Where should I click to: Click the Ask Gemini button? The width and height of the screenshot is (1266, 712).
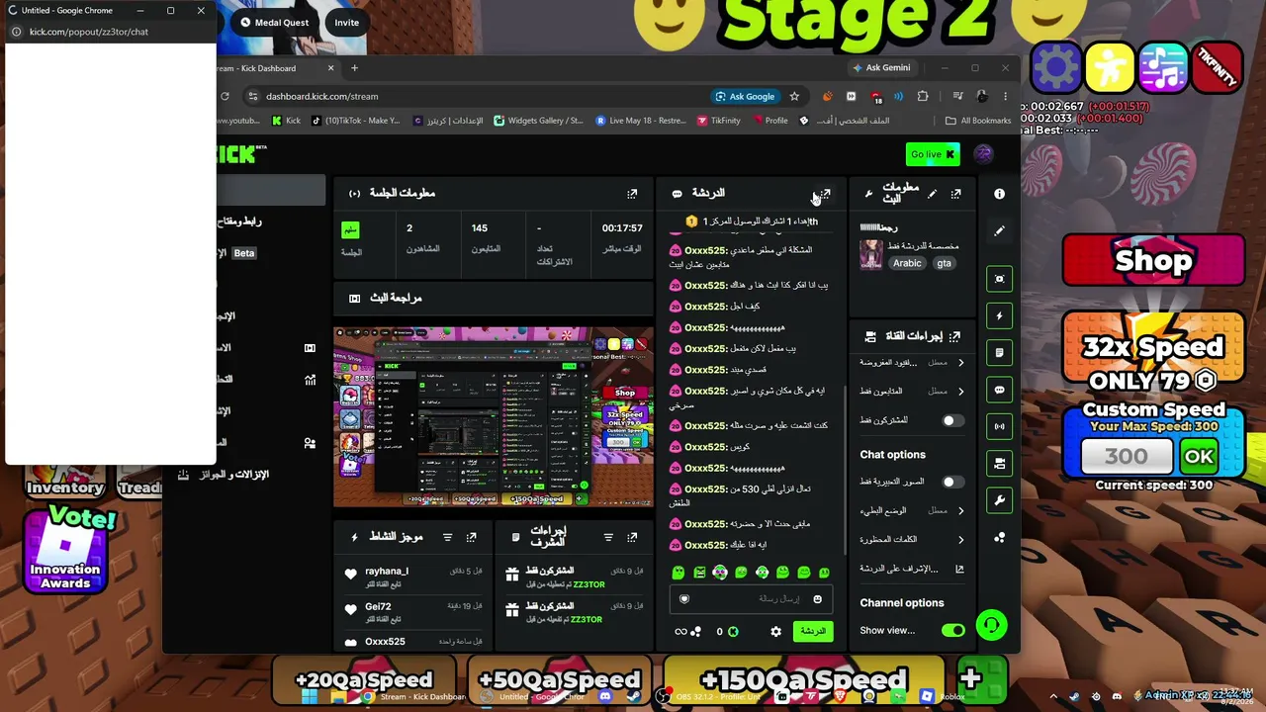(x=882, y=68)
